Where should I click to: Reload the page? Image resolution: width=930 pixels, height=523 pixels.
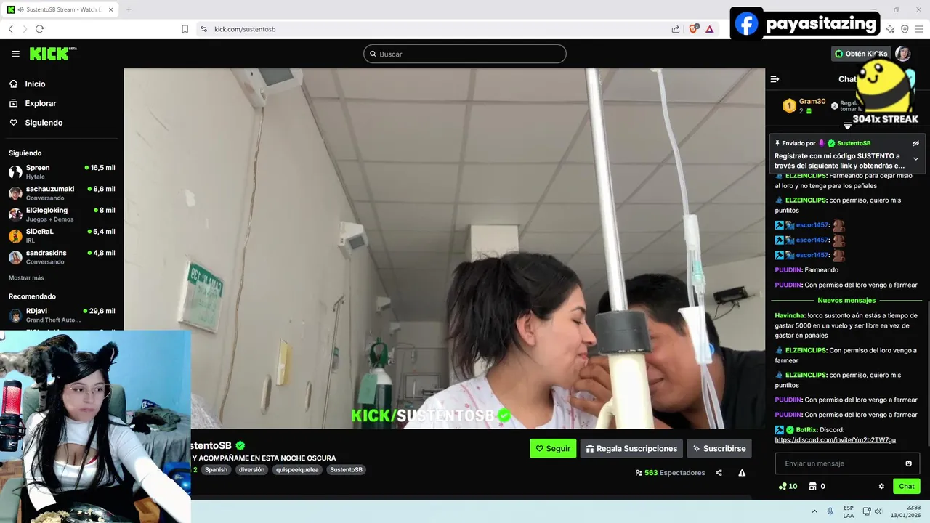click(x=39, y=29)
